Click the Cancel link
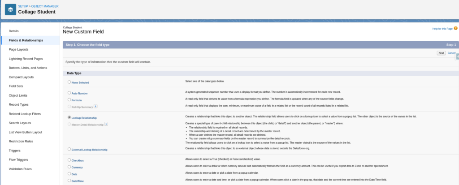The width and height of the screenshot is (459, 185). pos(451,53)
